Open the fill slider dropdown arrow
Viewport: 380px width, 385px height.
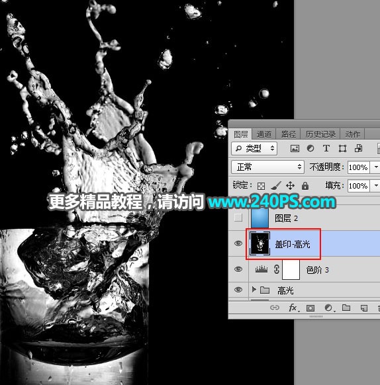[x=376, y=186]
